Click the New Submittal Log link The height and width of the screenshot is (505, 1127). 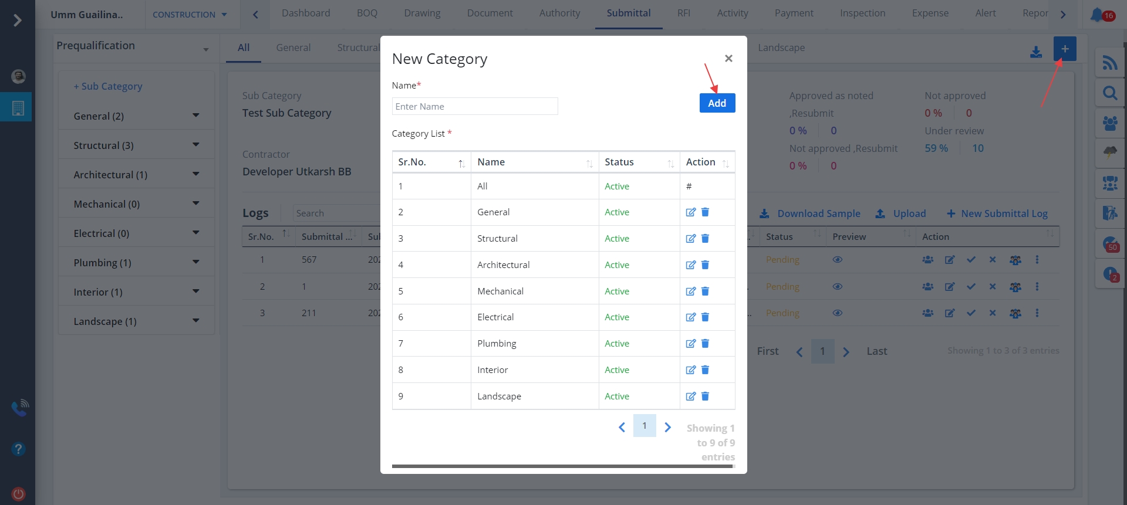pyautogui.click(x=997, y=214)
